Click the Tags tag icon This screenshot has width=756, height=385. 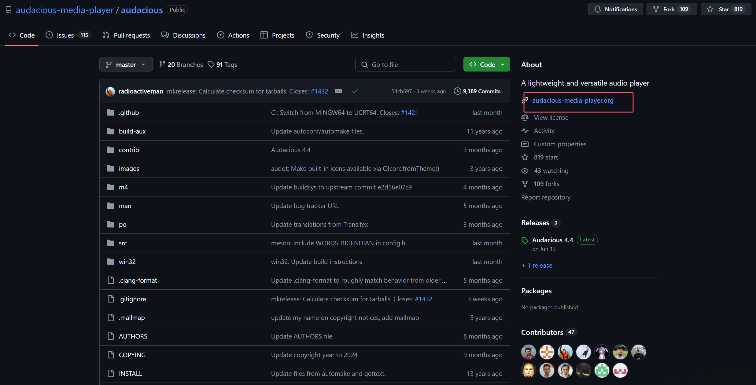click(211, 64)
